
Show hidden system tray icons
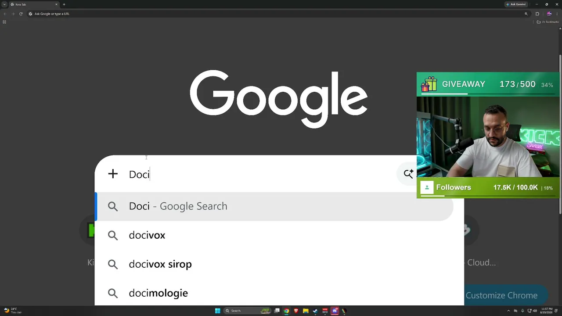click(x=509, y=311)
